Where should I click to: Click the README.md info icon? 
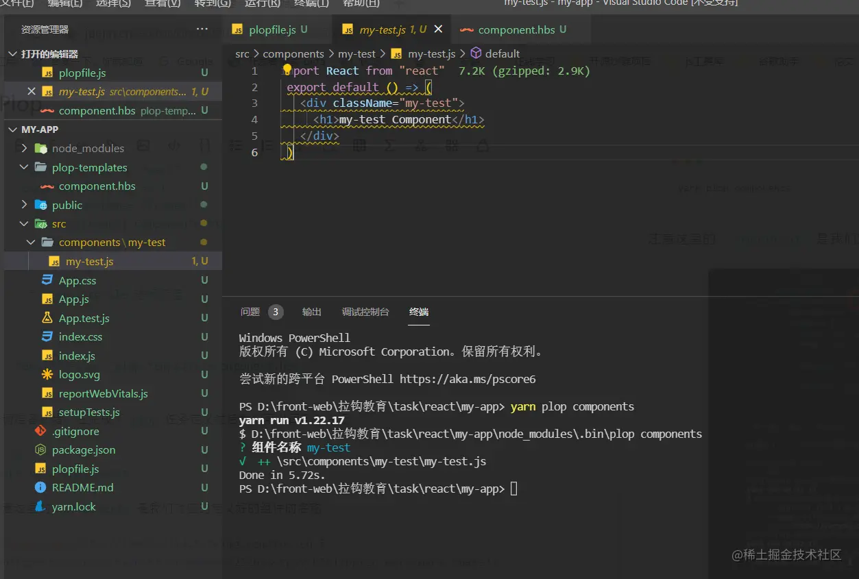point(40,487)
